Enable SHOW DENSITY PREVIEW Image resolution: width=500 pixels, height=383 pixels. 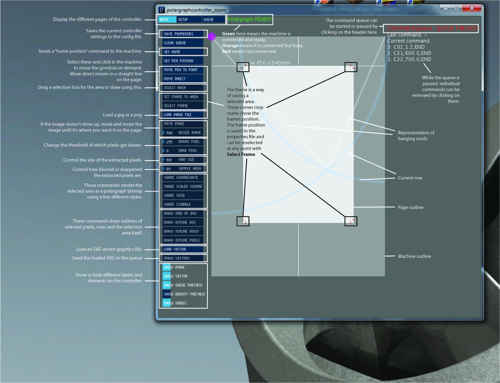(167, 294)
